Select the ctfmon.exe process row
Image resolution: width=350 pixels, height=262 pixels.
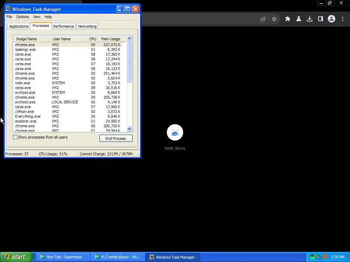[68, 112]
